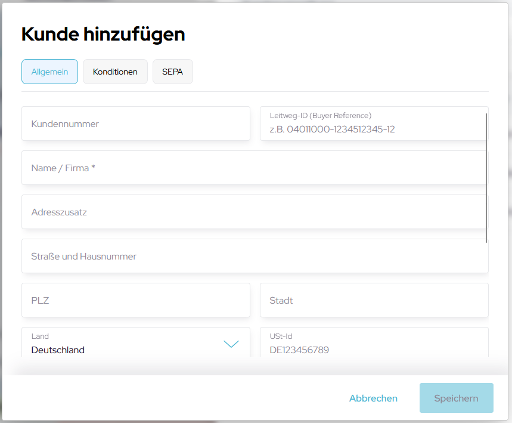The height and width of the screenshot is (423, 512).
Task: Open the Konditionen tab
Action: [x=115, y=72]
